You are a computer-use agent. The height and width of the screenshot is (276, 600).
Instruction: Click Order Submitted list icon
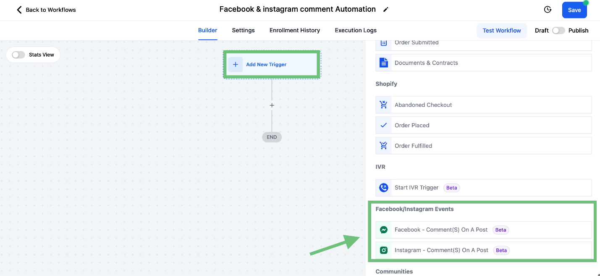click(384, 43)
